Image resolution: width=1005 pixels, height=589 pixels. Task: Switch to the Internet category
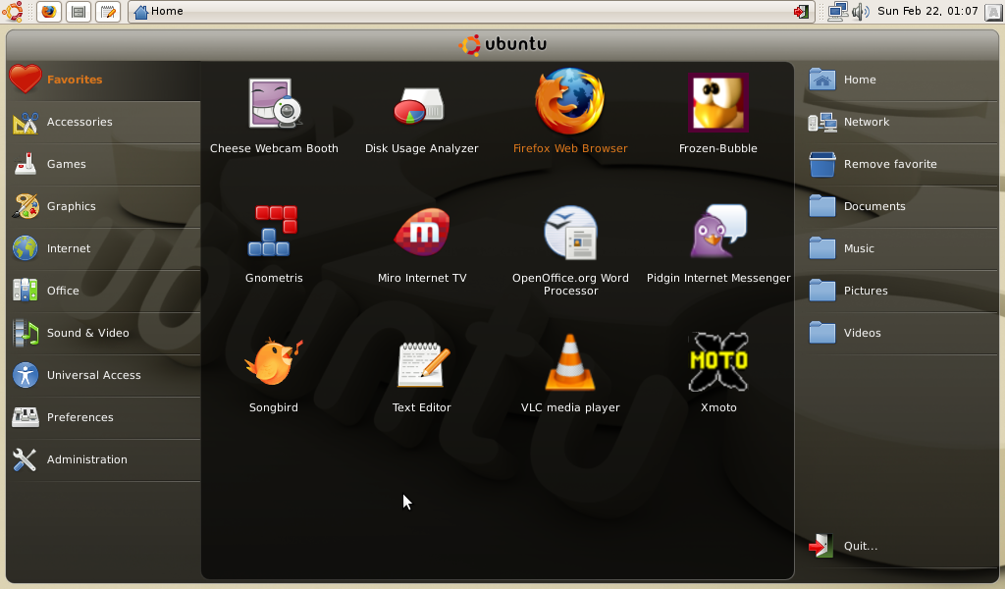click(104, 248)
